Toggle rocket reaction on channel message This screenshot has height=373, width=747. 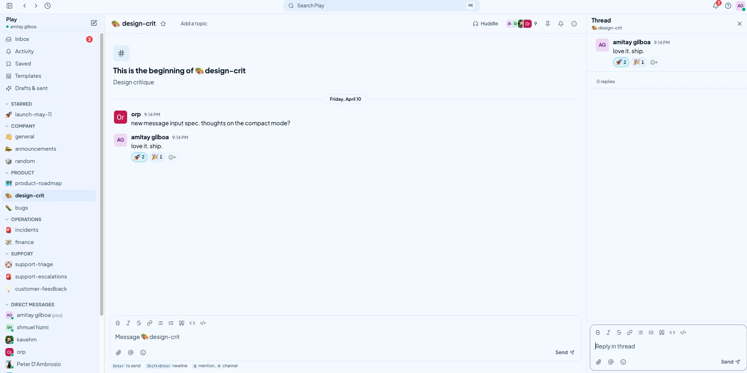pos(139,157)
